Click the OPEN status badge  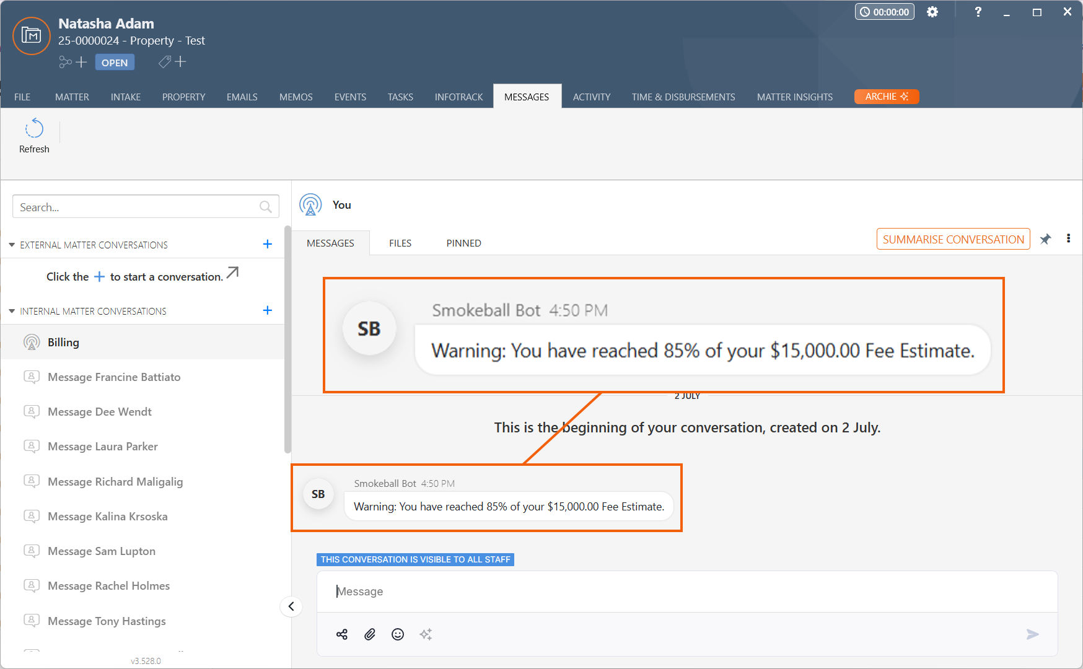click(115, 63)
